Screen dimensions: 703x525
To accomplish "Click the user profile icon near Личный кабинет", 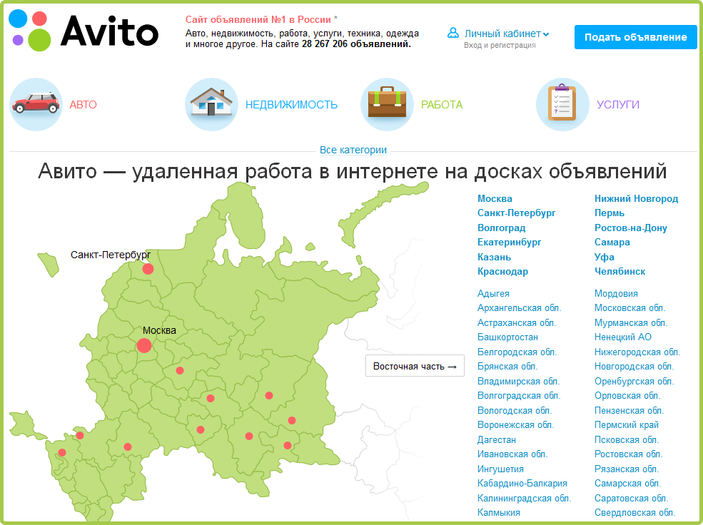I will [452, 33].
